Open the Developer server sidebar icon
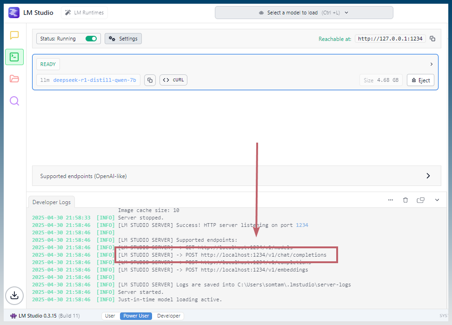Viewport: 452px width, 325px height. point(14,57)
